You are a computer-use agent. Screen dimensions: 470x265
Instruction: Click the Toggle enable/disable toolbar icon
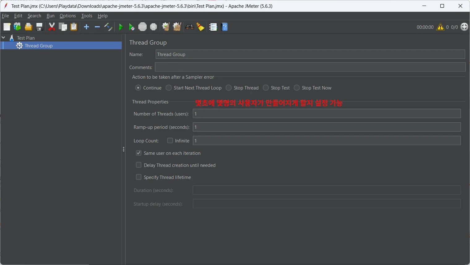click(108, 27)
